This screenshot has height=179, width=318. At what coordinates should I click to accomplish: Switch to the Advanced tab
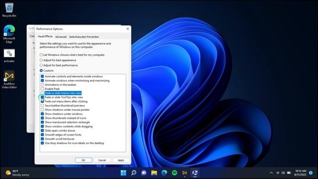coord(61,37)
